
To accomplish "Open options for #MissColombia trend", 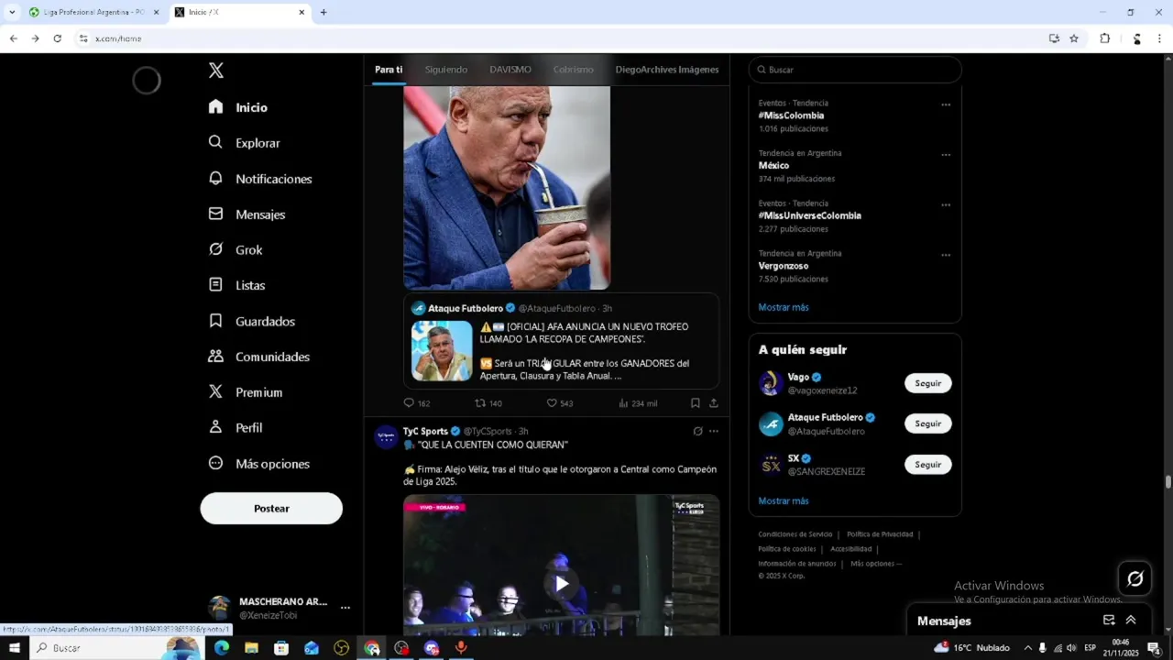I will coord(946,104).
